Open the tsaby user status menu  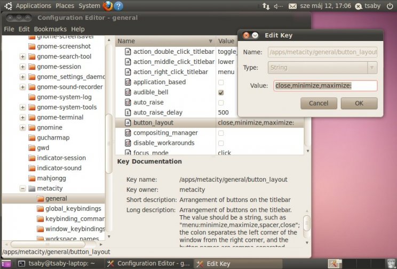[x=368, y=6]
